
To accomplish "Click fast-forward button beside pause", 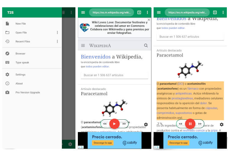I will click(200, 124).
